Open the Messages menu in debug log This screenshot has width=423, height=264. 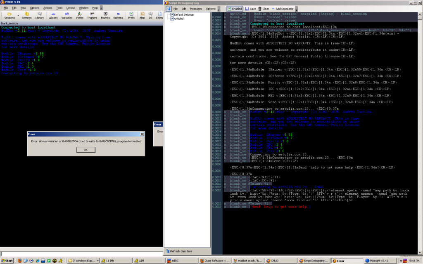click(x=196, y=9)
